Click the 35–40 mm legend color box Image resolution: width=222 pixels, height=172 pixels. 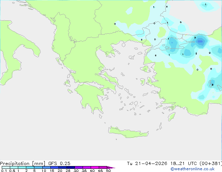coord(87,167)
